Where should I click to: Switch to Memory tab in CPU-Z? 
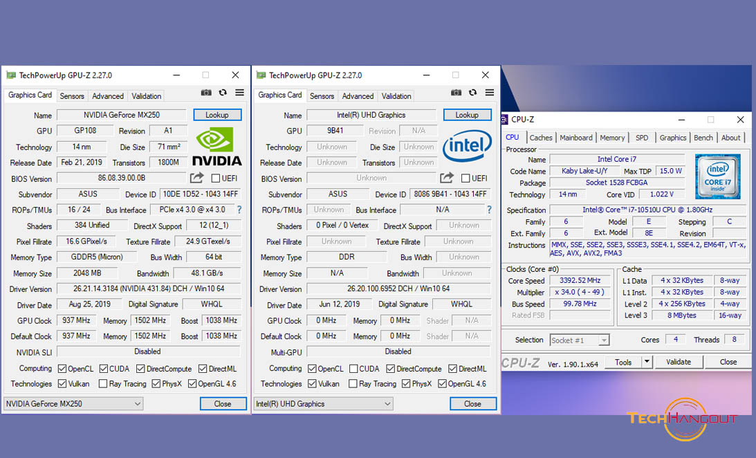click(x=612, y=138)
